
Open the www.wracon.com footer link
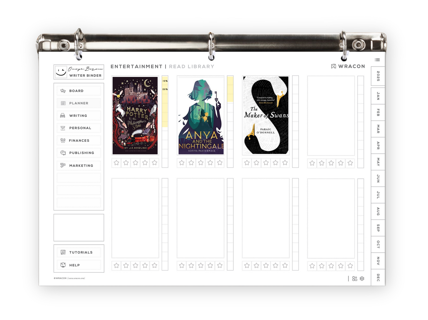[x=76, y=278]
